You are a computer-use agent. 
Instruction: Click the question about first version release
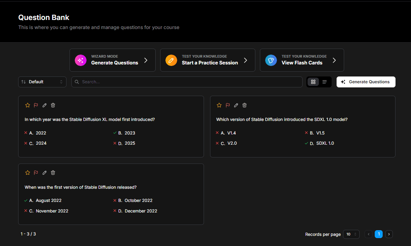pyautogui.click(x=80, y=187)
